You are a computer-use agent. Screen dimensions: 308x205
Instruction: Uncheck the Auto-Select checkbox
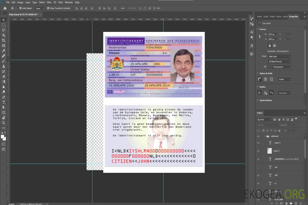point(20,8)
